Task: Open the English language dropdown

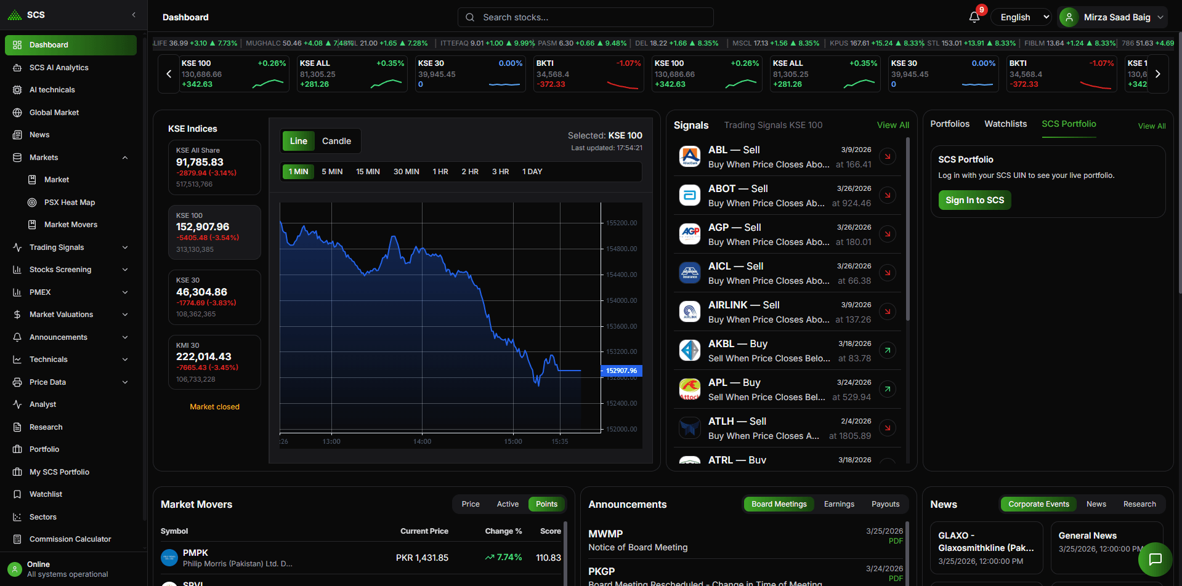Action: (x=1021, y=17)
